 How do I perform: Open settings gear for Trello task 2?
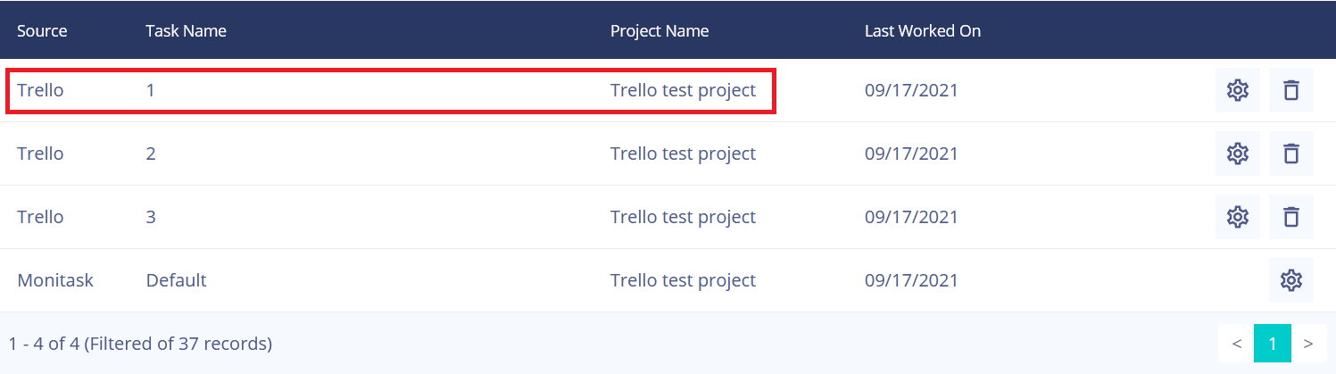click(x=1237, y=154)
